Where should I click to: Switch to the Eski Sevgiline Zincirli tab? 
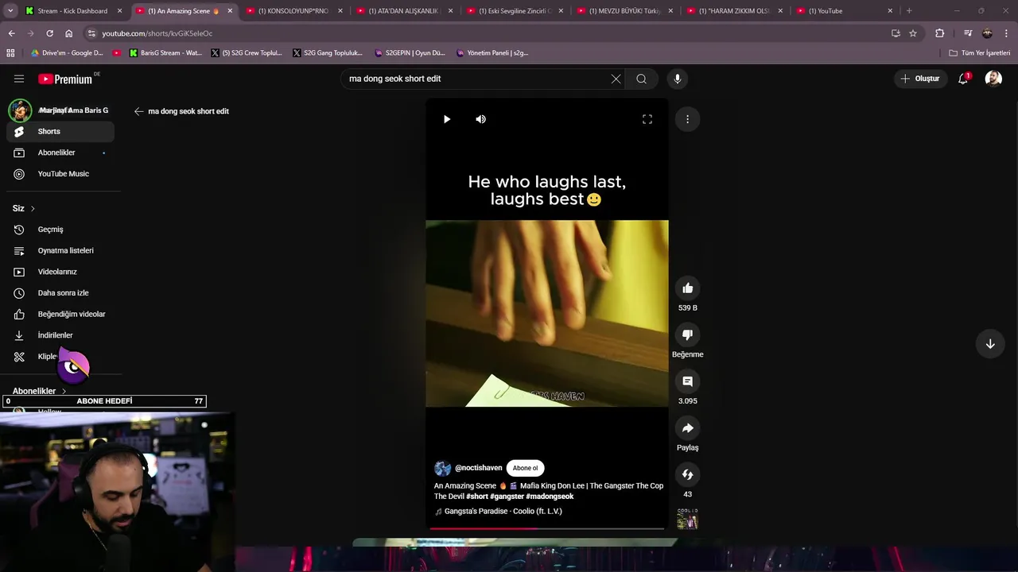pyautogui.click(x=514, y=11)
